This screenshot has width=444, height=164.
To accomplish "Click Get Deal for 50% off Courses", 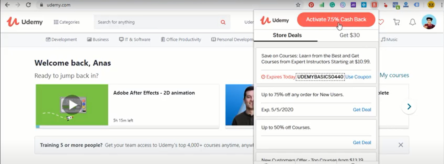I will click(x=362, y=143).
